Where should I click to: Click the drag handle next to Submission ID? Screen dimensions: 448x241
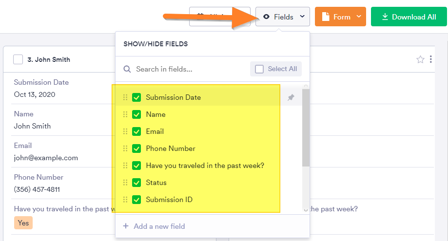tap(125, 200)
